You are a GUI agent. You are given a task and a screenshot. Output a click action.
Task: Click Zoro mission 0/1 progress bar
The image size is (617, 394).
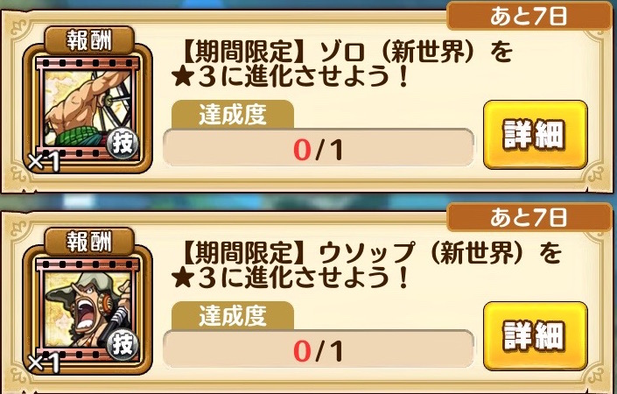click(318, 148)
